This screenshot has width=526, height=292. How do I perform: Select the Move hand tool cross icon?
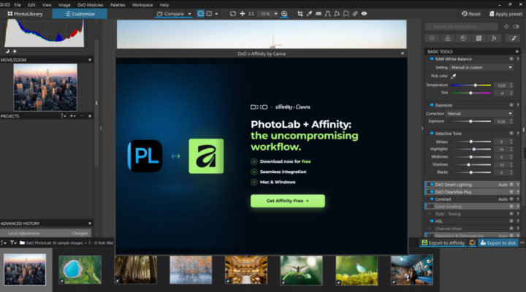tap(243, 14)
